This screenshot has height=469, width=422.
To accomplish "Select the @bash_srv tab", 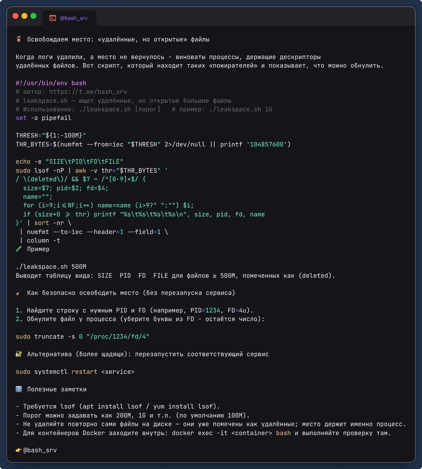I will [70, 18].
